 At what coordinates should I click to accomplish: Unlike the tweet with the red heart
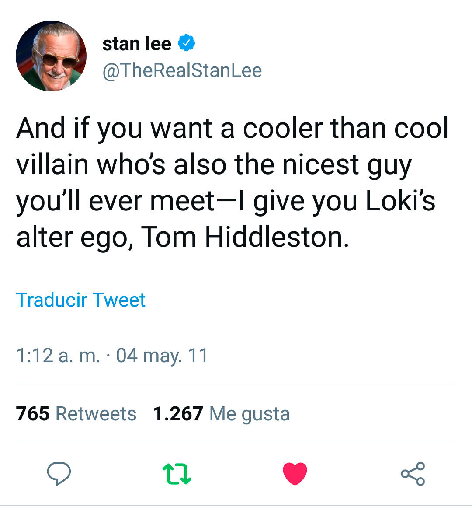(x=295, y=474)
